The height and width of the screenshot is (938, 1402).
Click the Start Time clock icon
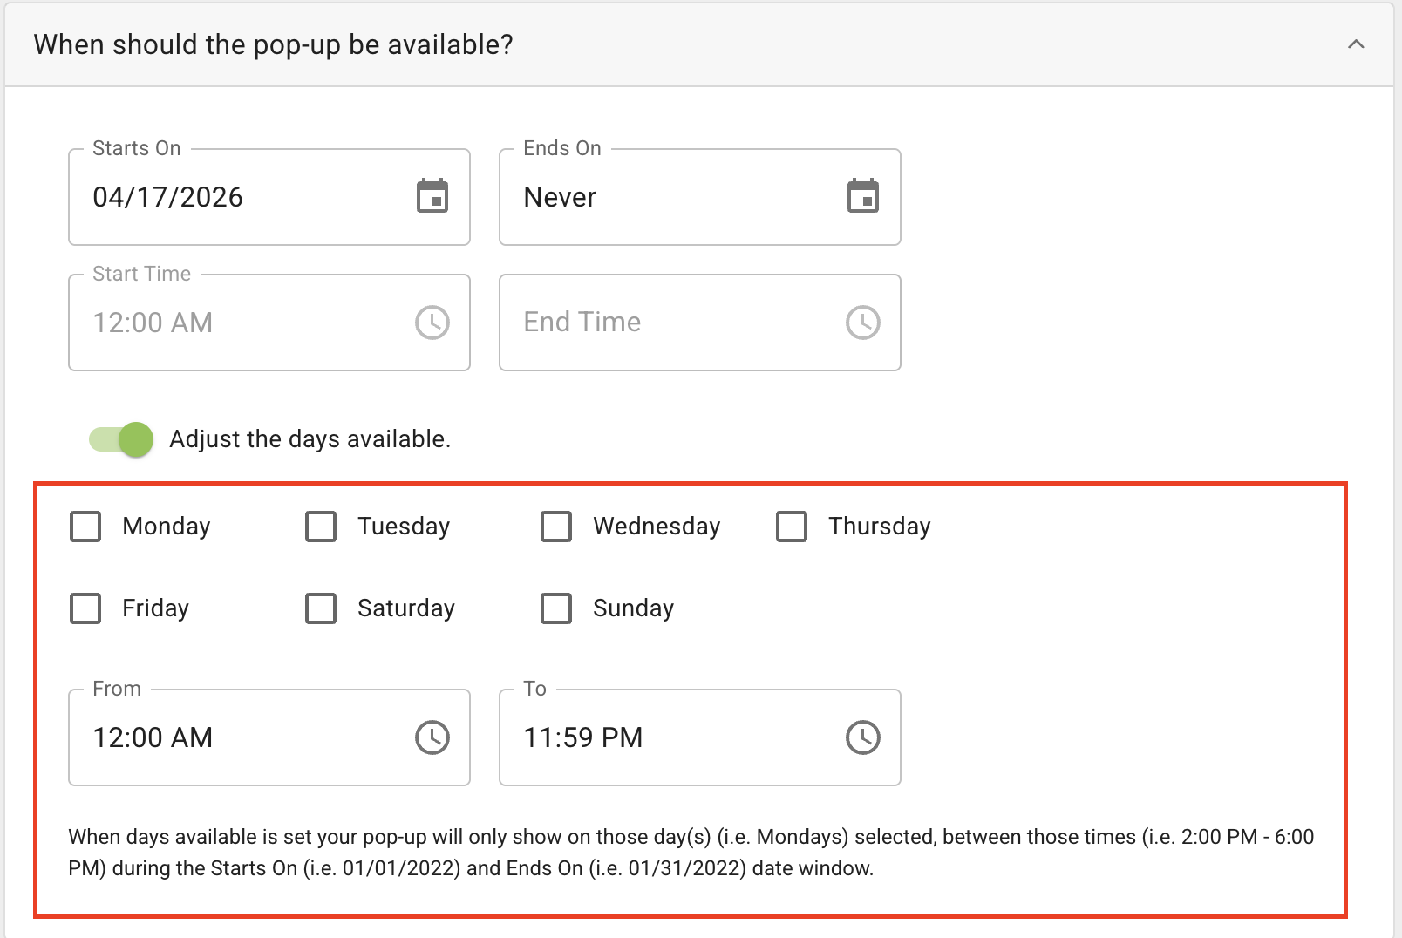coord(432,323)
